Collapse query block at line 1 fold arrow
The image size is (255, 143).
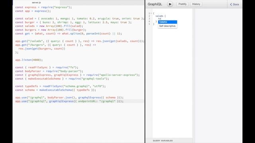151,13
